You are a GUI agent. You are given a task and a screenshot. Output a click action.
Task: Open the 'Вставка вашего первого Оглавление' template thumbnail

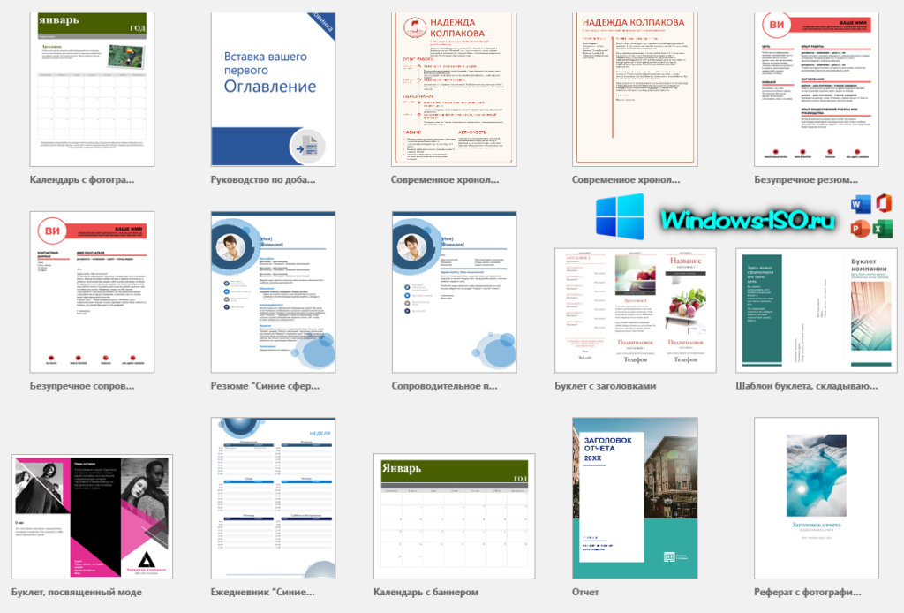[274, 89]
